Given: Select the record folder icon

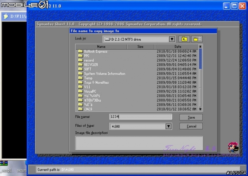Looking at the screenshot, I should tap(80, 60).
